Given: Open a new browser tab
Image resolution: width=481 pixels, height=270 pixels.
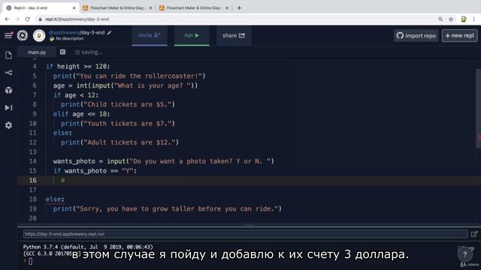Looking at the screenshot, I should click(239, 8).
